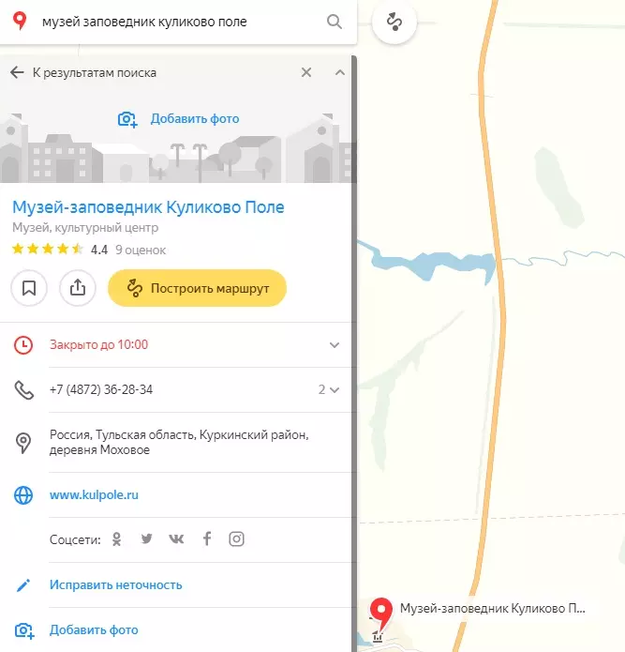Click the map label Музей-заповедник Куликово П...

(x=493, y=608)
